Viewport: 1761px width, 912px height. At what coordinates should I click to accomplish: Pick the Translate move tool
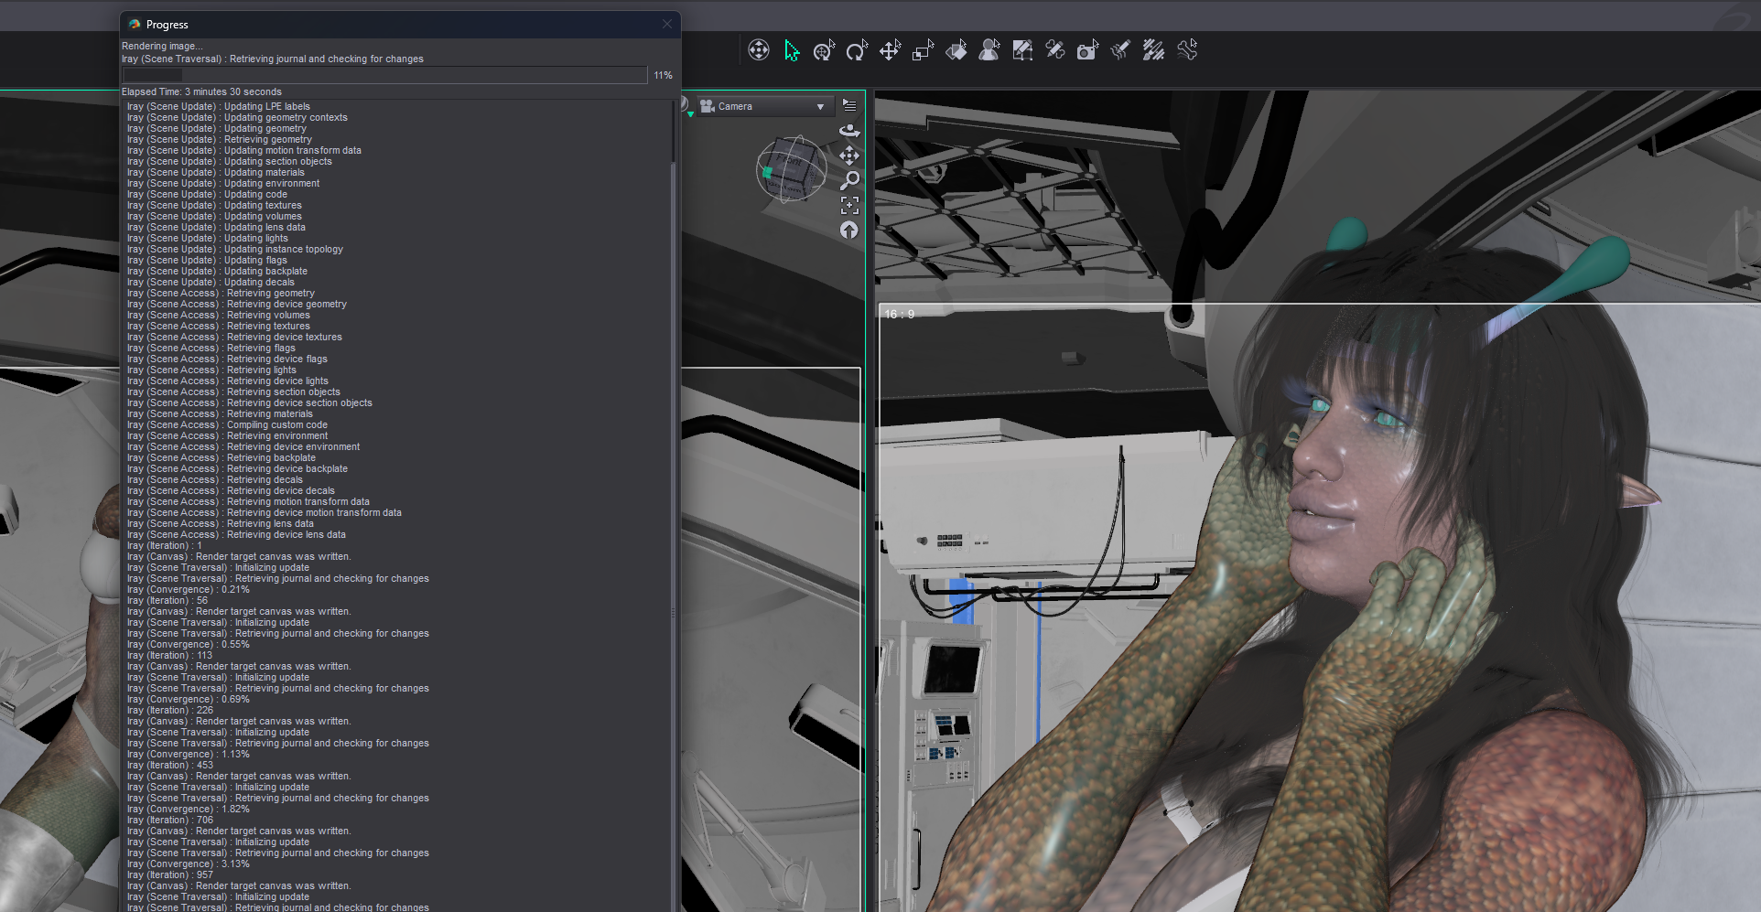[890, 50]
